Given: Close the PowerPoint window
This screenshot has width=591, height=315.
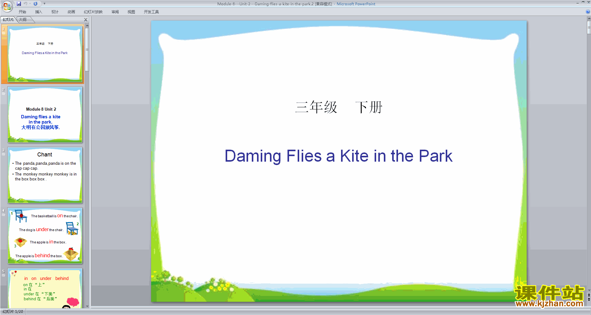Looking at the screenshot, I should (589, 2).
